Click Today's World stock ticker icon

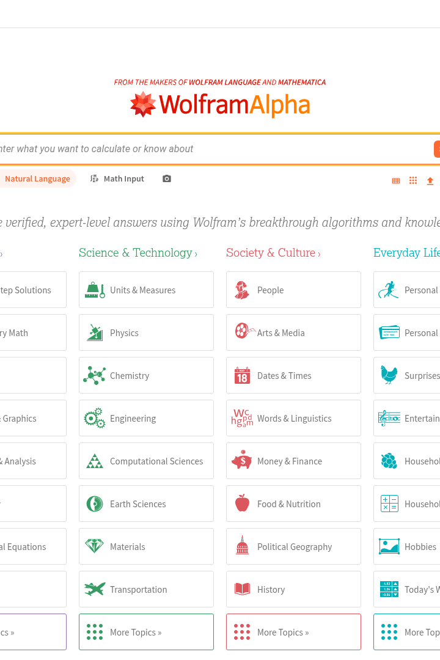[389, 589]
